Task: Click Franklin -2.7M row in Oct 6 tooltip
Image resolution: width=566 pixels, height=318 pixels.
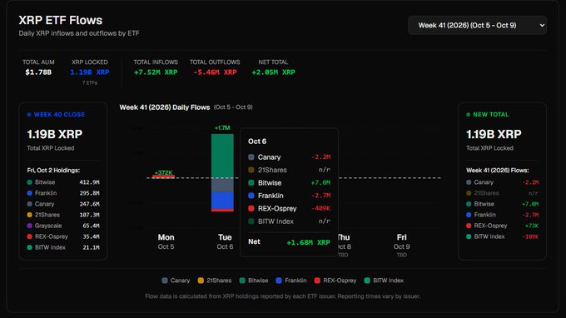Action: pos(289,196)
